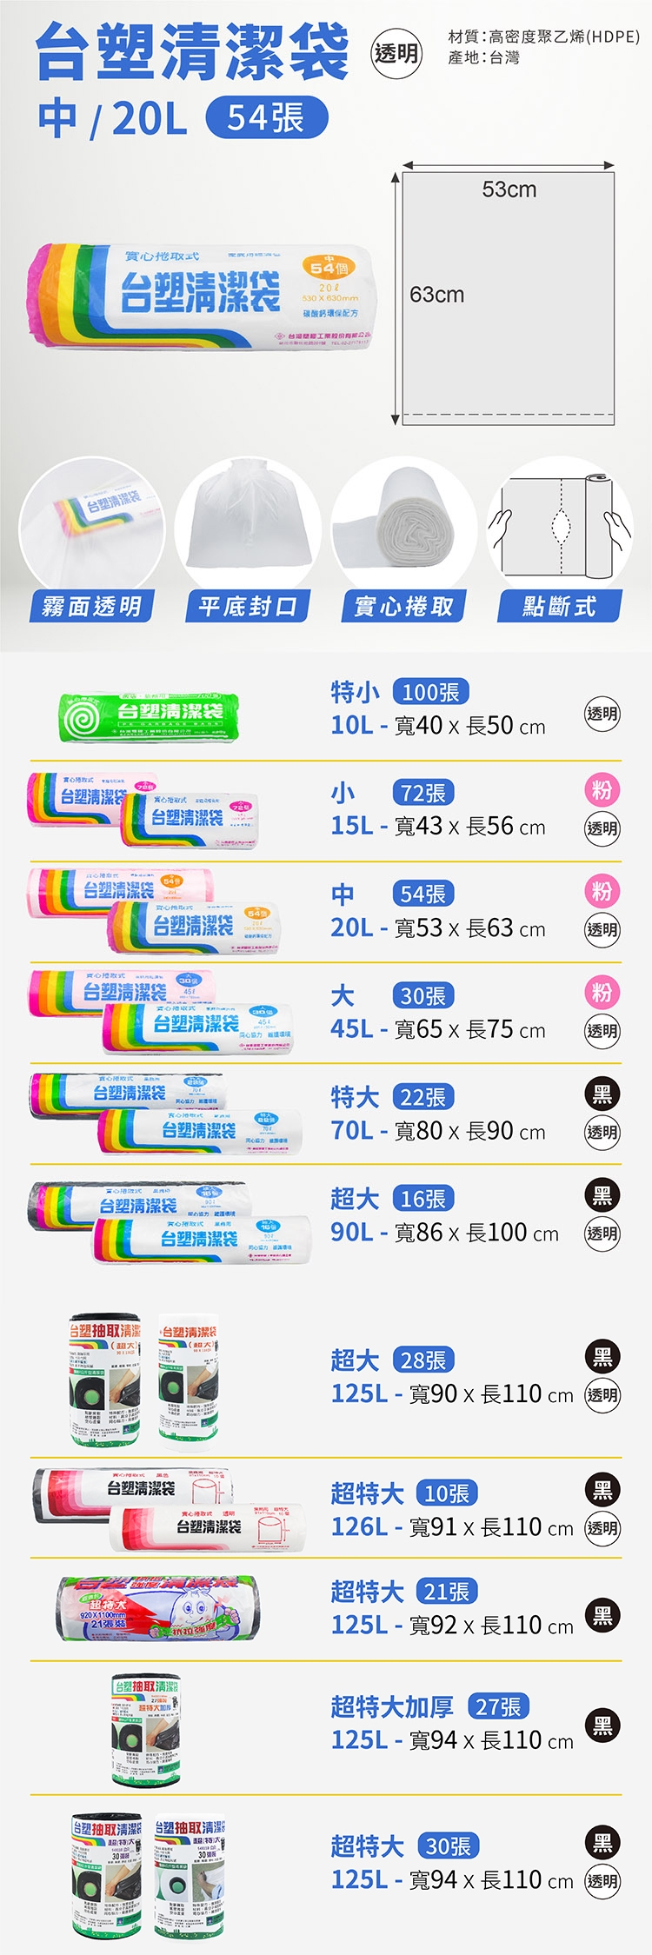Screen dimensions: 652x1955
Task: Click the perforated tear-off roll illustration
Action: [x=560, y=527]
